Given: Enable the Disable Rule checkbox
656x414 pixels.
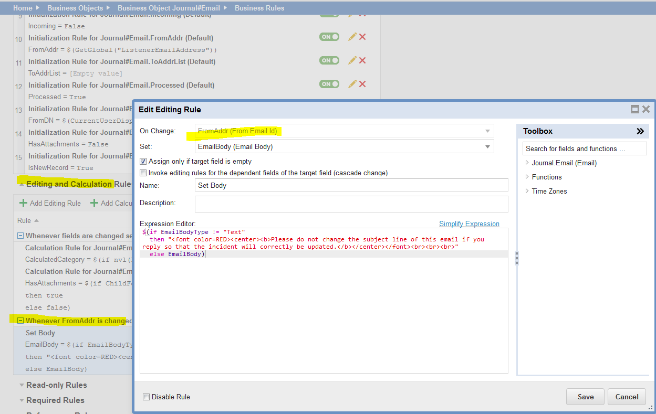Looking at the screenshot, I should [x=146, y=397].
